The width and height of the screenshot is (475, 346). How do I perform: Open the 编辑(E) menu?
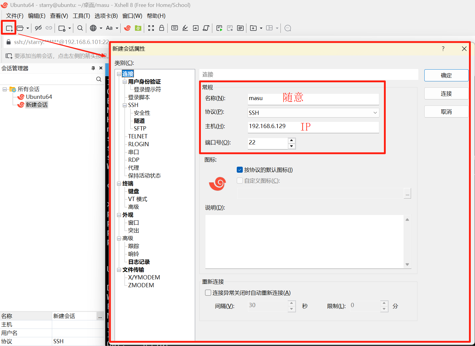(x=37, y=16)
